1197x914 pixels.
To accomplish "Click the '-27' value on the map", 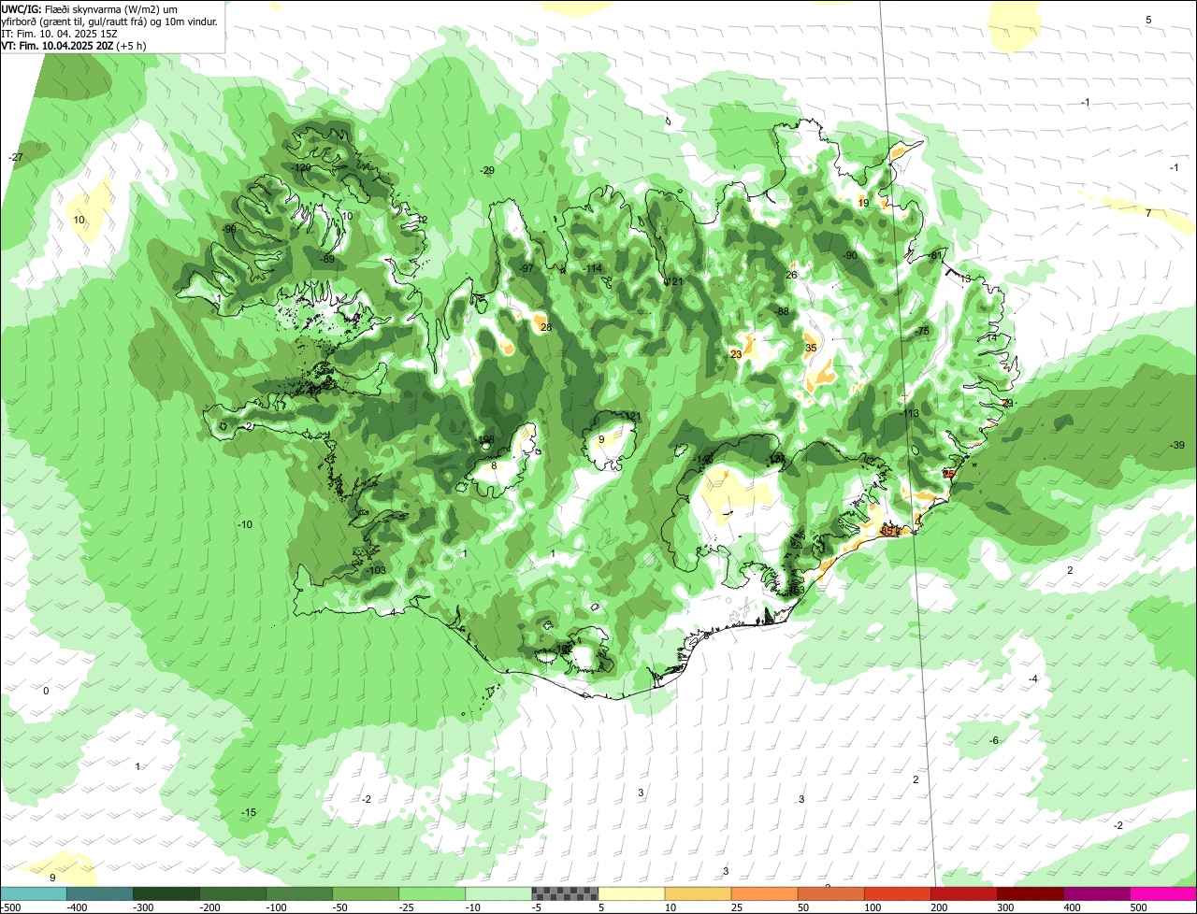I will coord(15,157).
